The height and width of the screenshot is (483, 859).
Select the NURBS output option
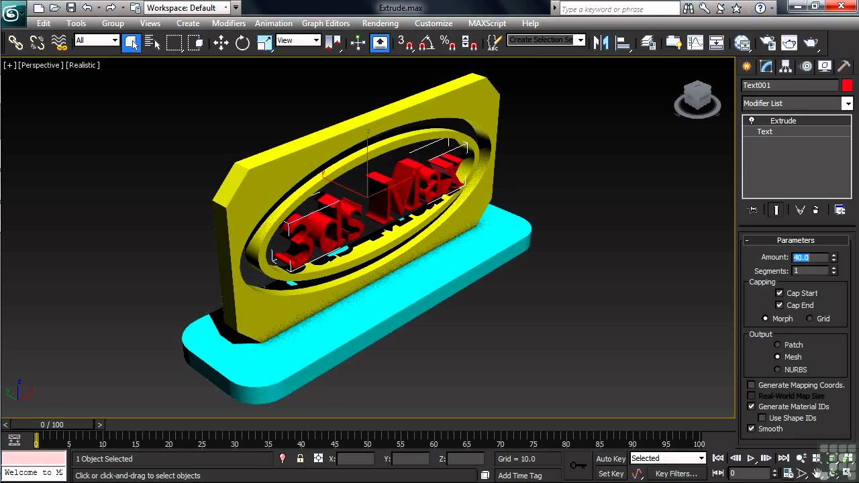tap(777, 370)
